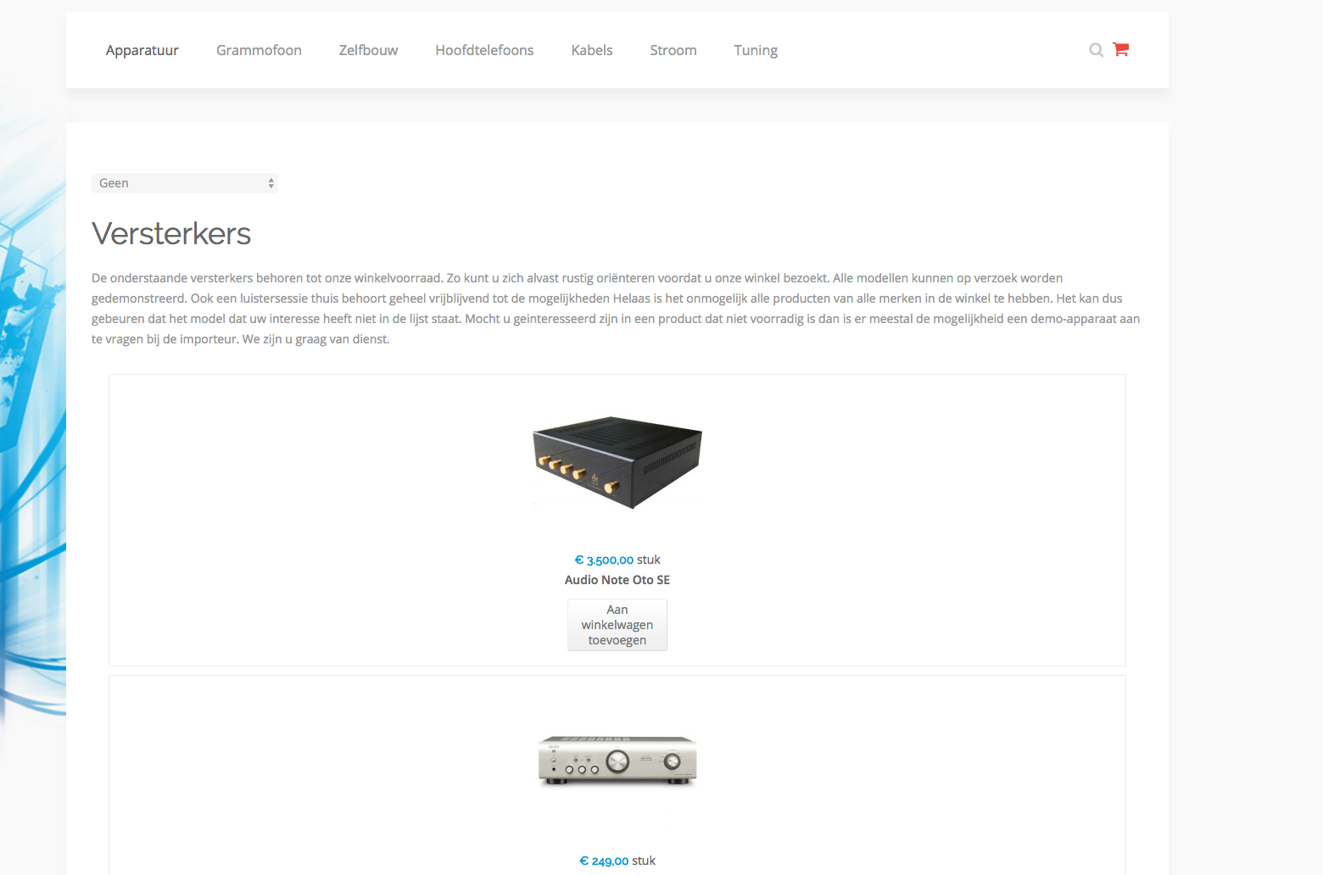Click the Versterkers page heading
The image size is (1323, 875).
(x=171, y=233)
